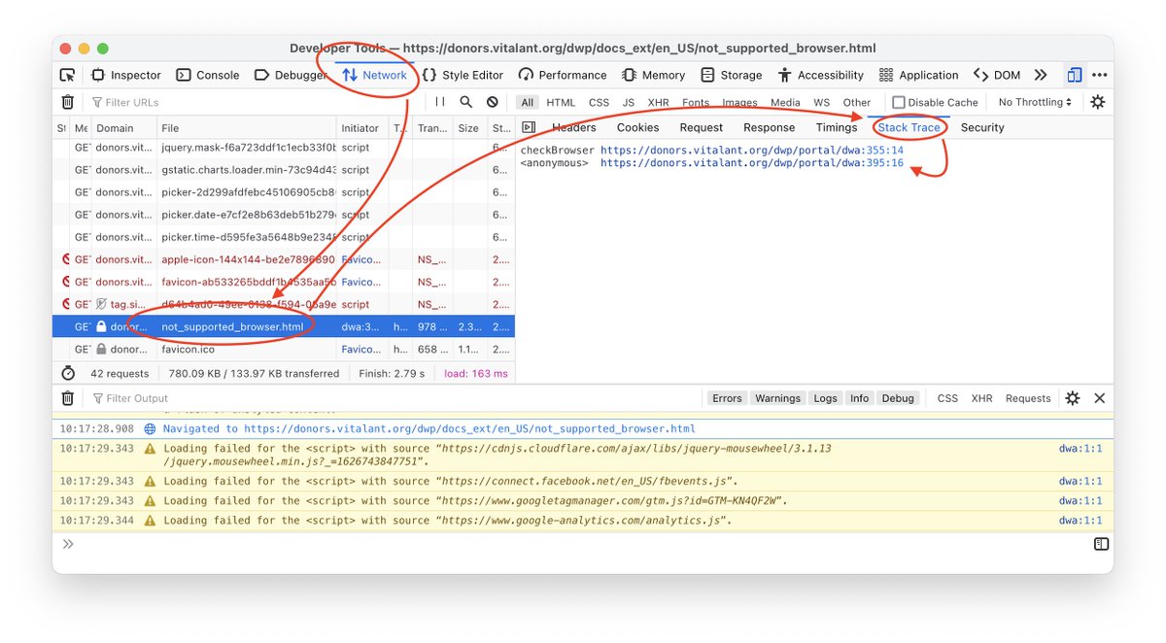This screenshot has height=643, width=1166.
Task: Open the Response details tab
Action: pyautogui.click(x=770, y=127)
